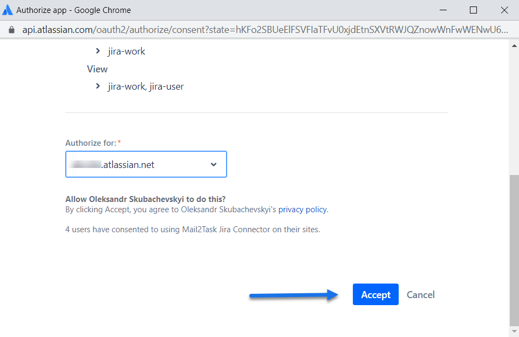Click the Authorize for field label

tap(91, 143)
